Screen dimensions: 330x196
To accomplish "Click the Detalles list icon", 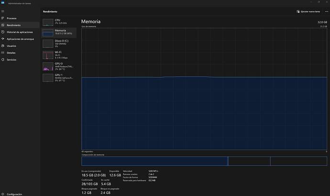I will (x=3, y=52).
